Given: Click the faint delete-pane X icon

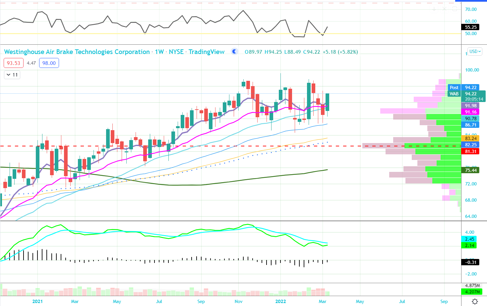Looking at the screenshot, I should pyautogui.click(x=445, y=9).
